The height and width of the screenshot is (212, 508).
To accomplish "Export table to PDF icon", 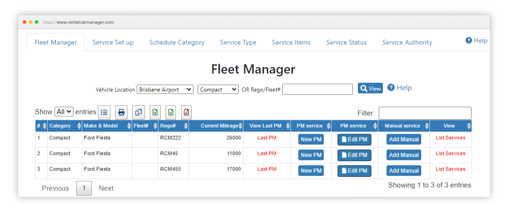I will point(186,112).
